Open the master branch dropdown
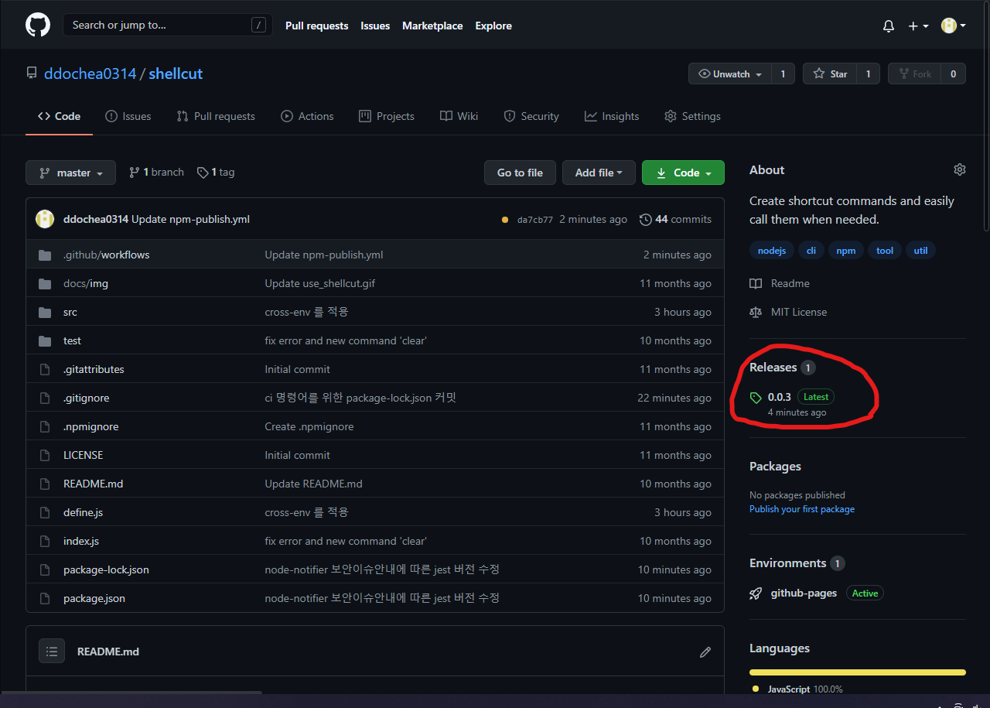Image resolution: width=990 pixels, height=708 pixels. click(70, 173)
